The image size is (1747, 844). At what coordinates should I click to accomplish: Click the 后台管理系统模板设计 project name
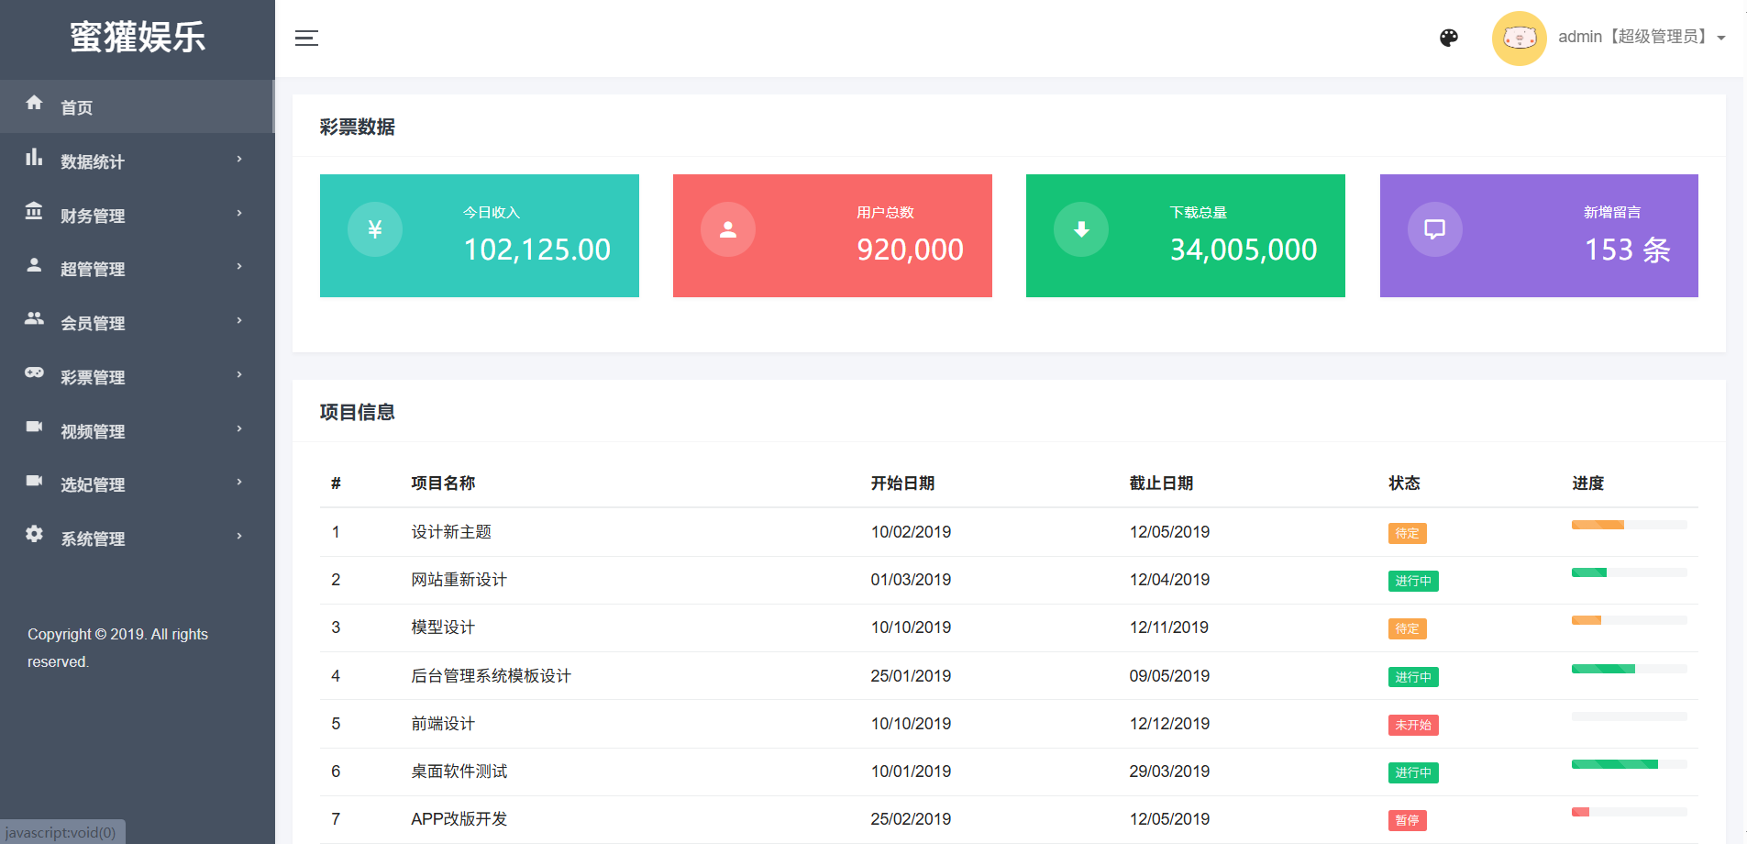(491, 676)
